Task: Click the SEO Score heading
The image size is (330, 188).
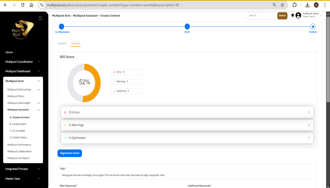Action: point(67,57)
